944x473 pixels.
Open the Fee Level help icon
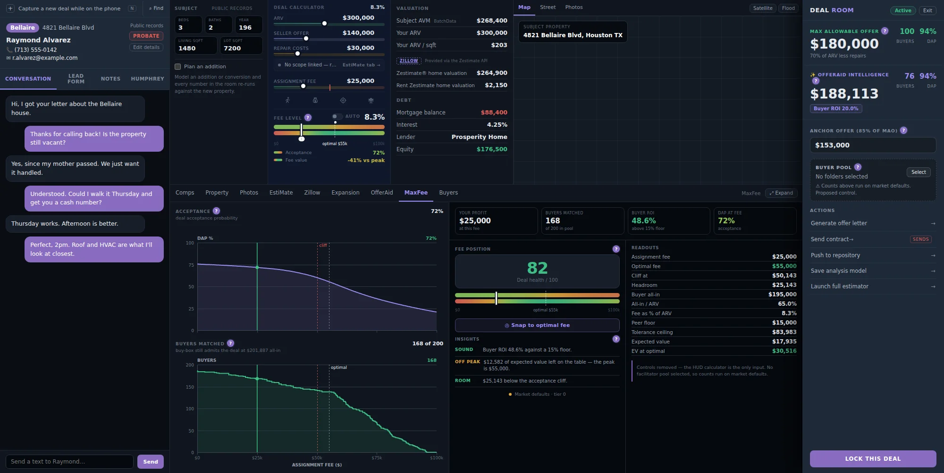click(308, 118)
